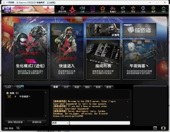Image resolution: width=170 pixels, height=132 pixels.
Task: Open the block list (屏蔽列表) button
Action: tap(37, 122)
